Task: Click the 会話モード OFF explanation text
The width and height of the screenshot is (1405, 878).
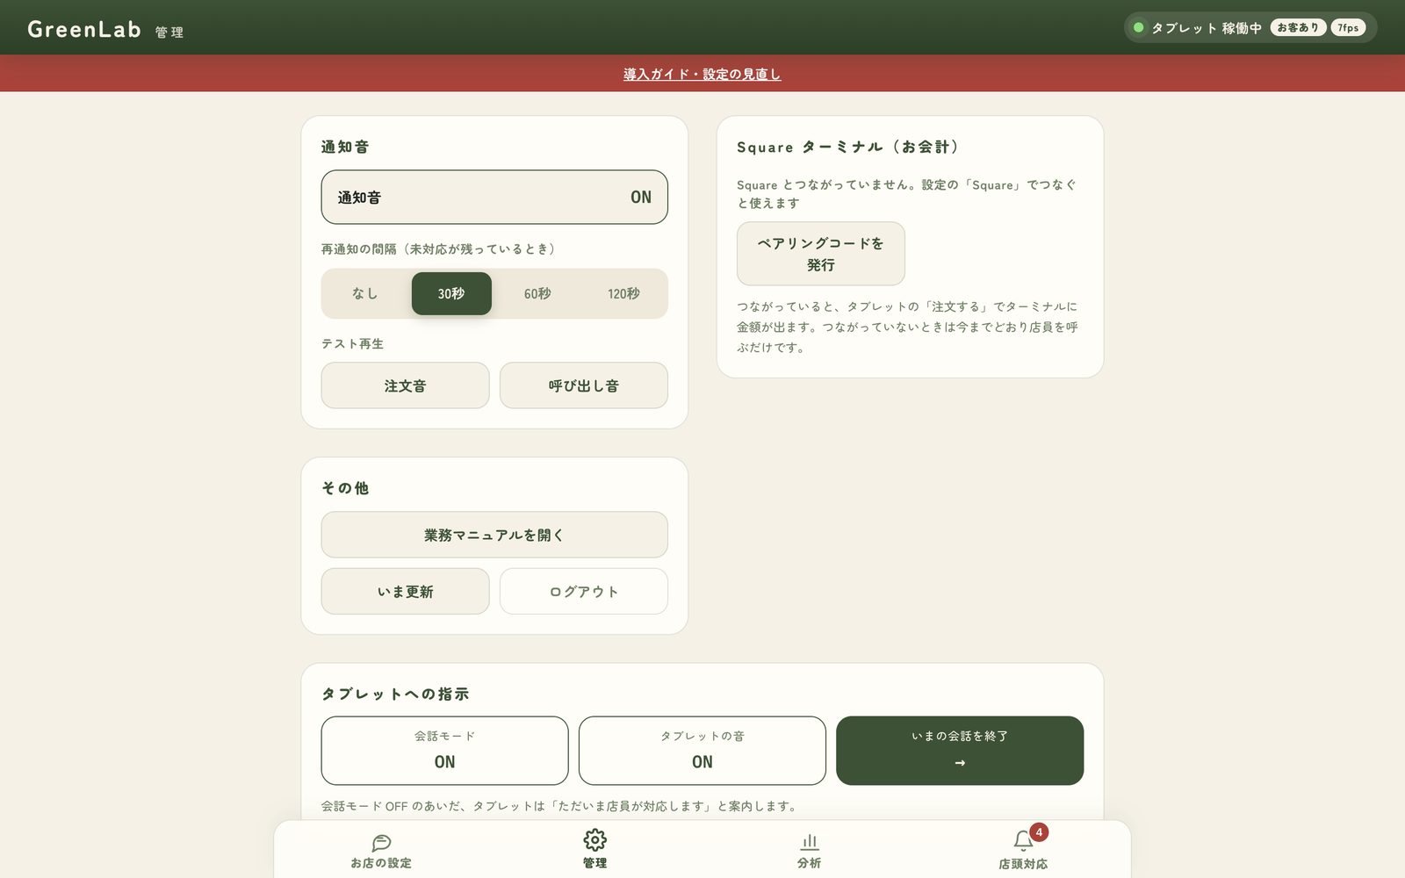Action: (559, 806)
